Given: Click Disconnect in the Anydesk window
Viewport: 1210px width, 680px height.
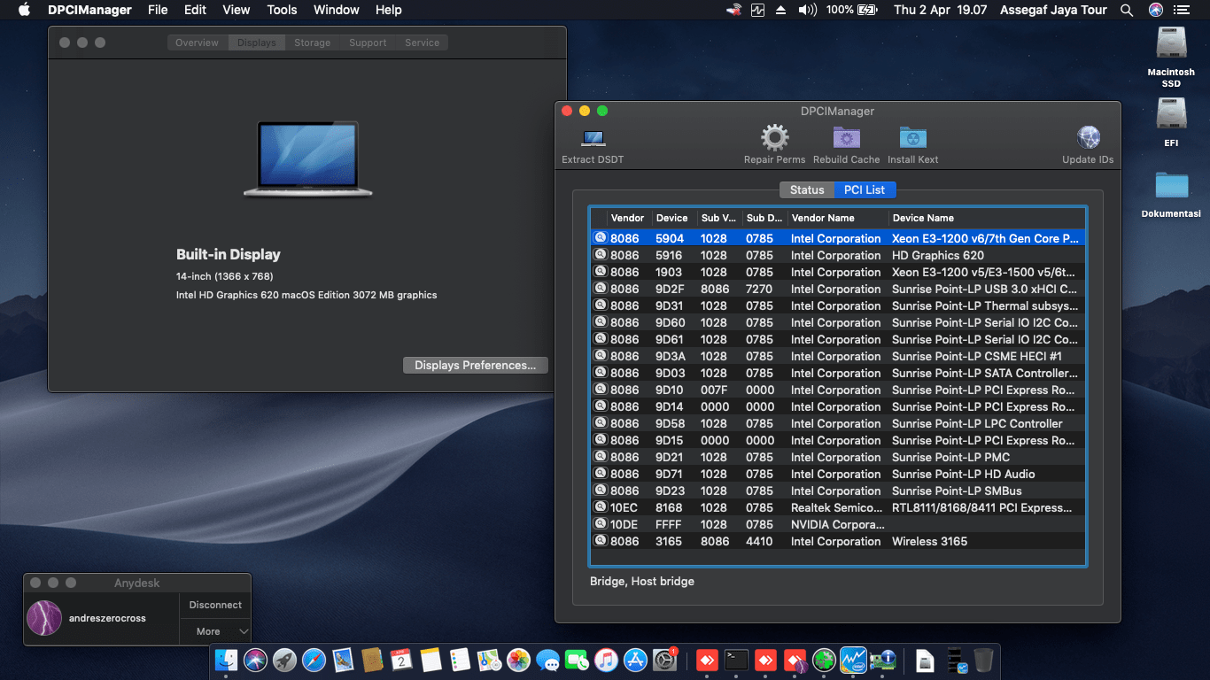Looking at the screenshot, I should pos(215,605).
